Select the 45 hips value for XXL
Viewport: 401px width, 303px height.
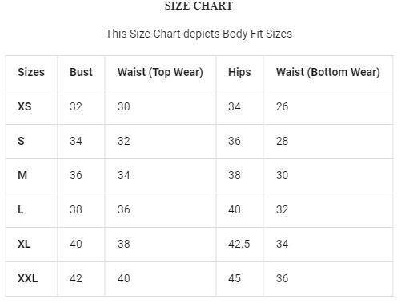(235, 278)
